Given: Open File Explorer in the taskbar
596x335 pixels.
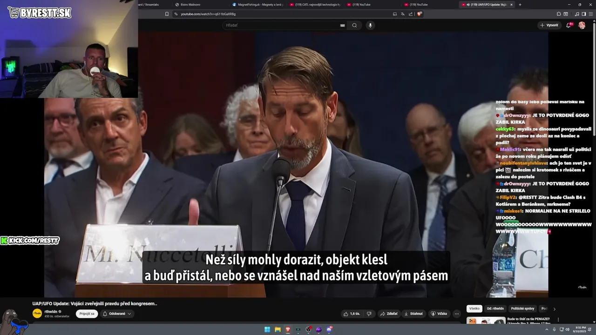Looking at the screenshot, I should (278, 329).
